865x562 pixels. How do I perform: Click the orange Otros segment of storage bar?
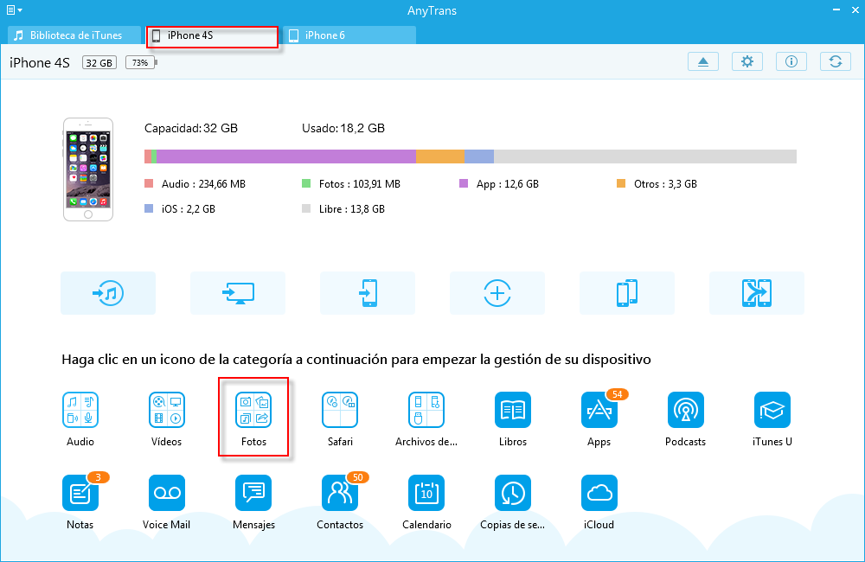440,156
